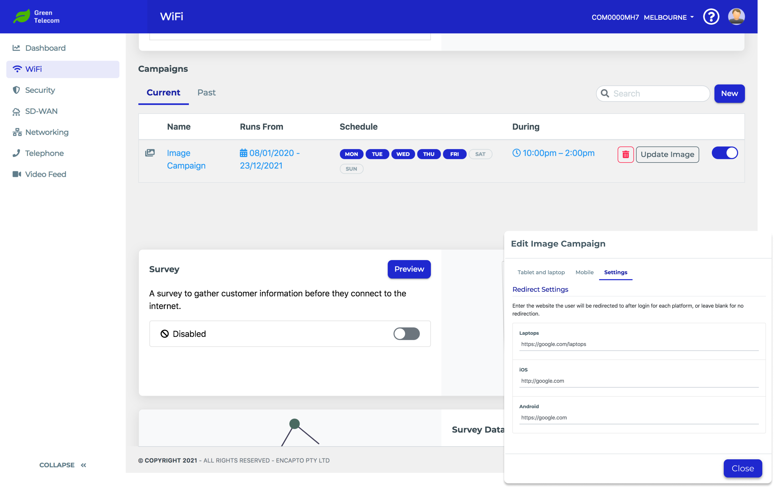
Task: Click the Laptops redirect URL field
Action: click(638, 344)
